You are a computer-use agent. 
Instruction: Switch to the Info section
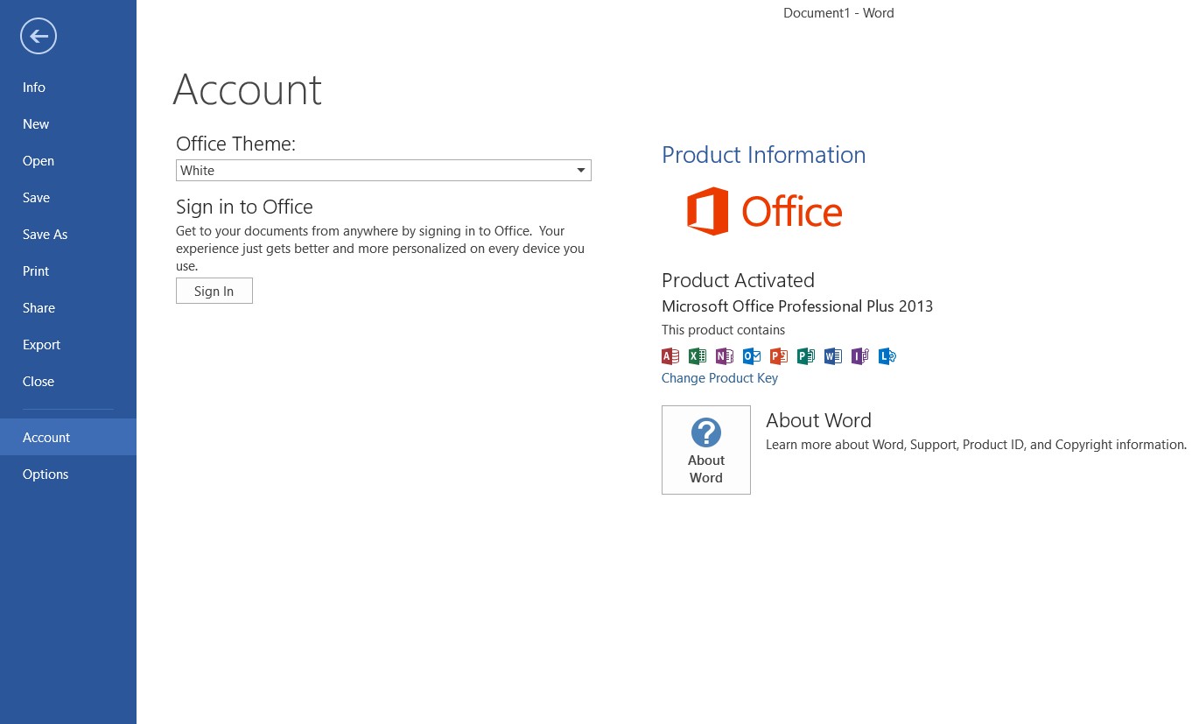coord(33,87)
